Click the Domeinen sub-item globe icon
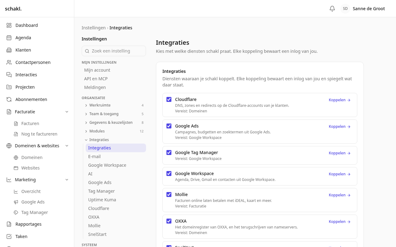 16,157
